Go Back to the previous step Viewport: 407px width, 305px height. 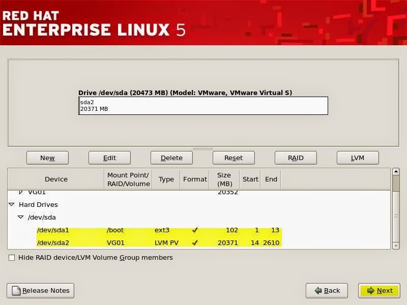327,291
